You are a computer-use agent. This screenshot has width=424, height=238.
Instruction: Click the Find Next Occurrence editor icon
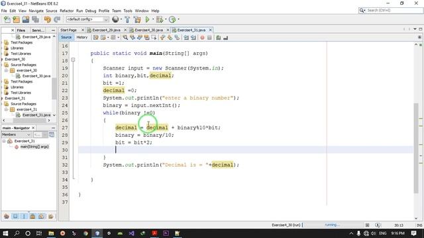tap(140, 38)
